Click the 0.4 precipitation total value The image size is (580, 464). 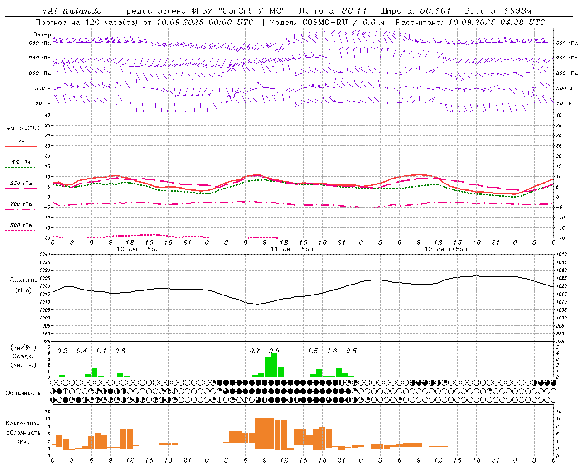(x=82, y=351)
